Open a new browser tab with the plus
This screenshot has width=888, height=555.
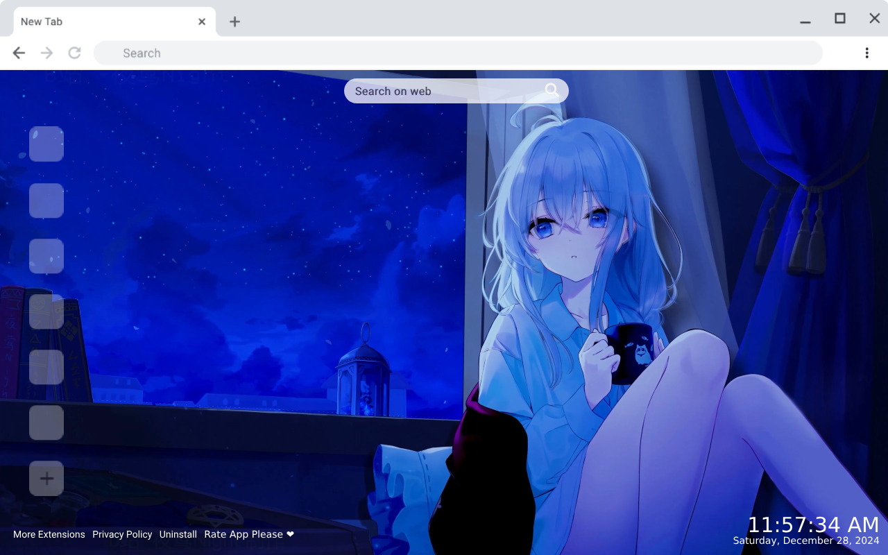point(234,22)
